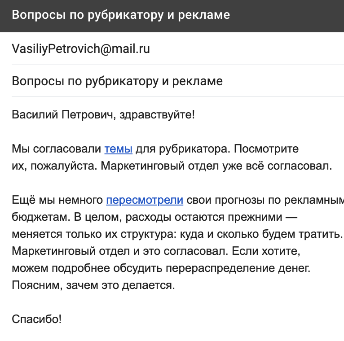Focus the subject field below the recipient
344x341 pixels.
pos(178,81)
